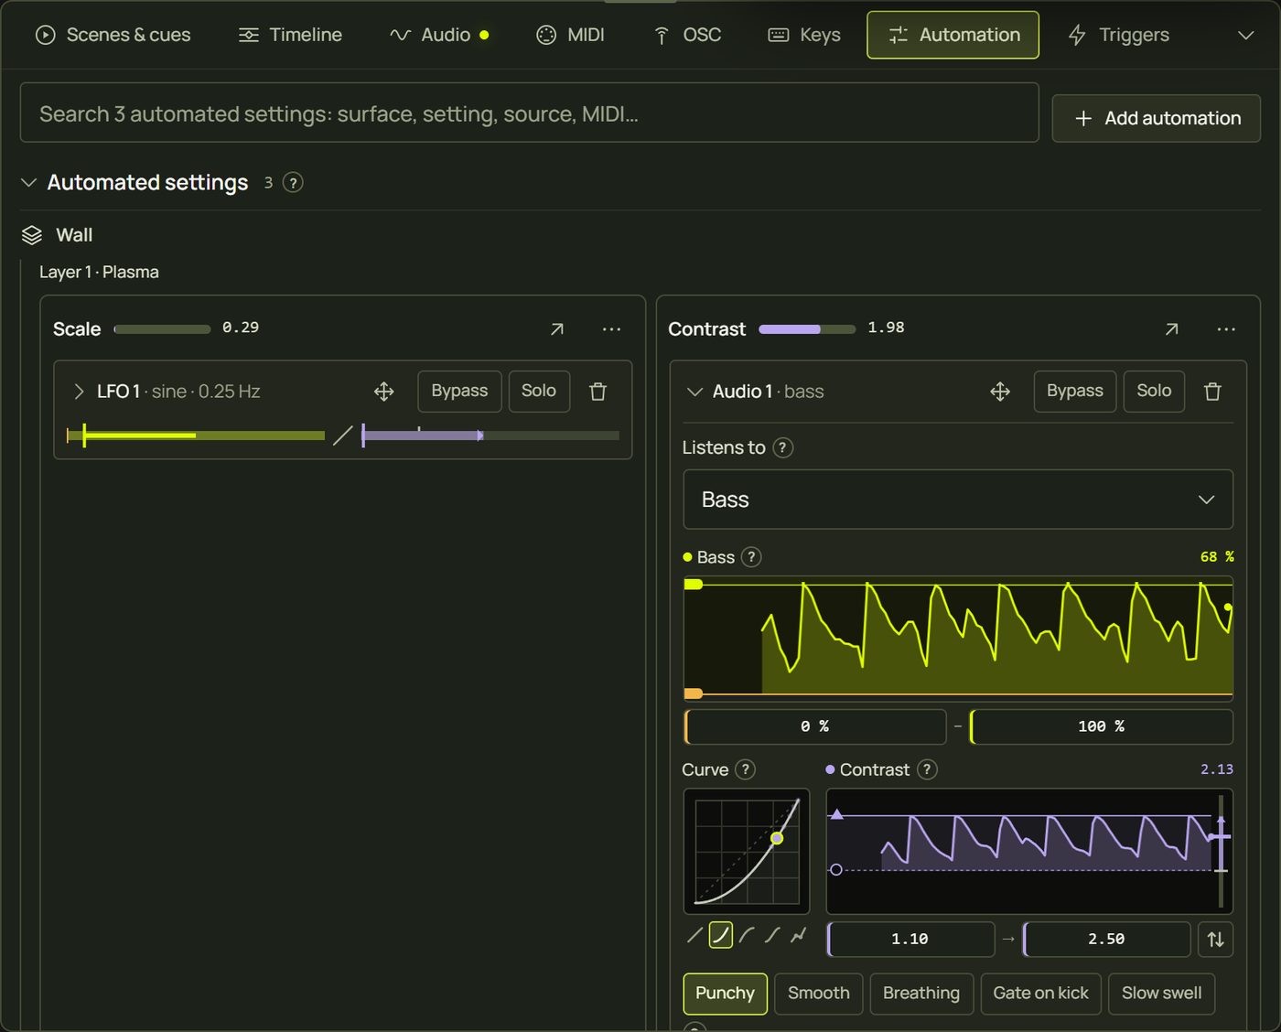Select the stepped curve shape
This screenshot has width=1281, height=1032.
[x=799, y=935]
